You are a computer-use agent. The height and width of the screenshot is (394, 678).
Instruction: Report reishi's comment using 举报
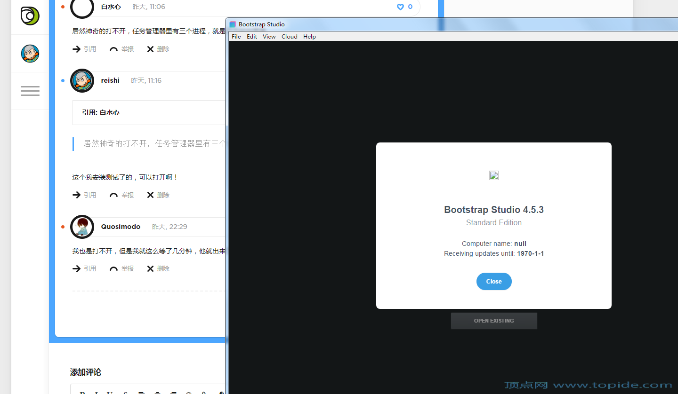(x=121, y=195)
